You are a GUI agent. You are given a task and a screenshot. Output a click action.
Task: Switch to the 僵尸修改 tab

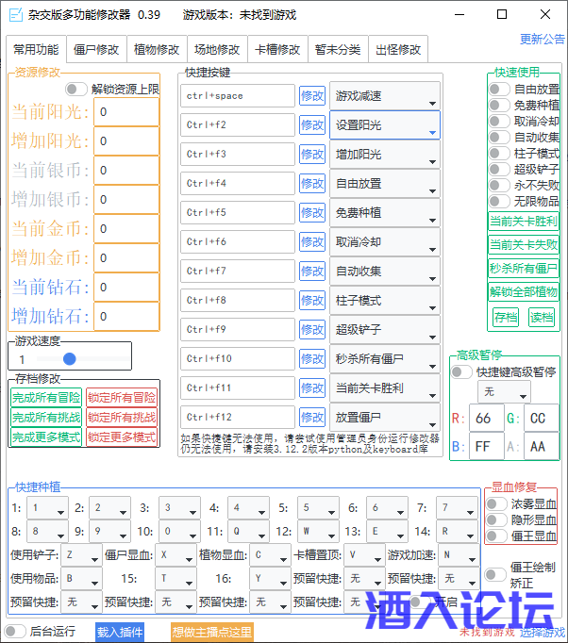(x=96, y=50)
